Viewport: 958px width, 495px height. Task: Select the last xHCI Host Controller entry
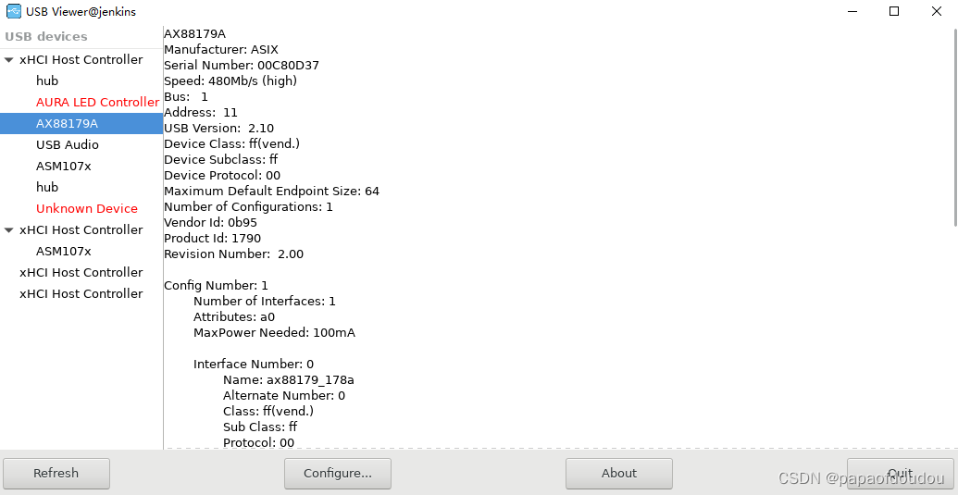(x=81, y=293)
